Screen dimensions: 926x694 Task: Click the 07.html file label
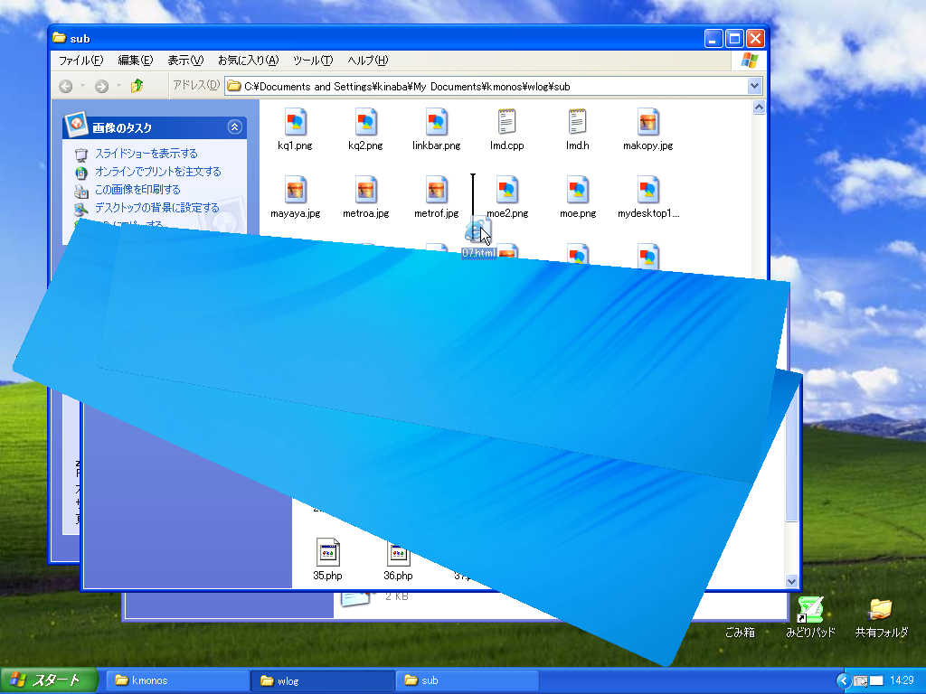pos(479,253)
